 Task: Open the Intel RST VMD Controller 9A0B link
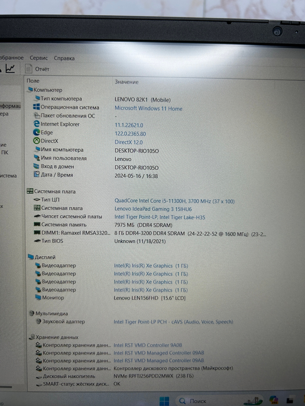pos(148,345)
